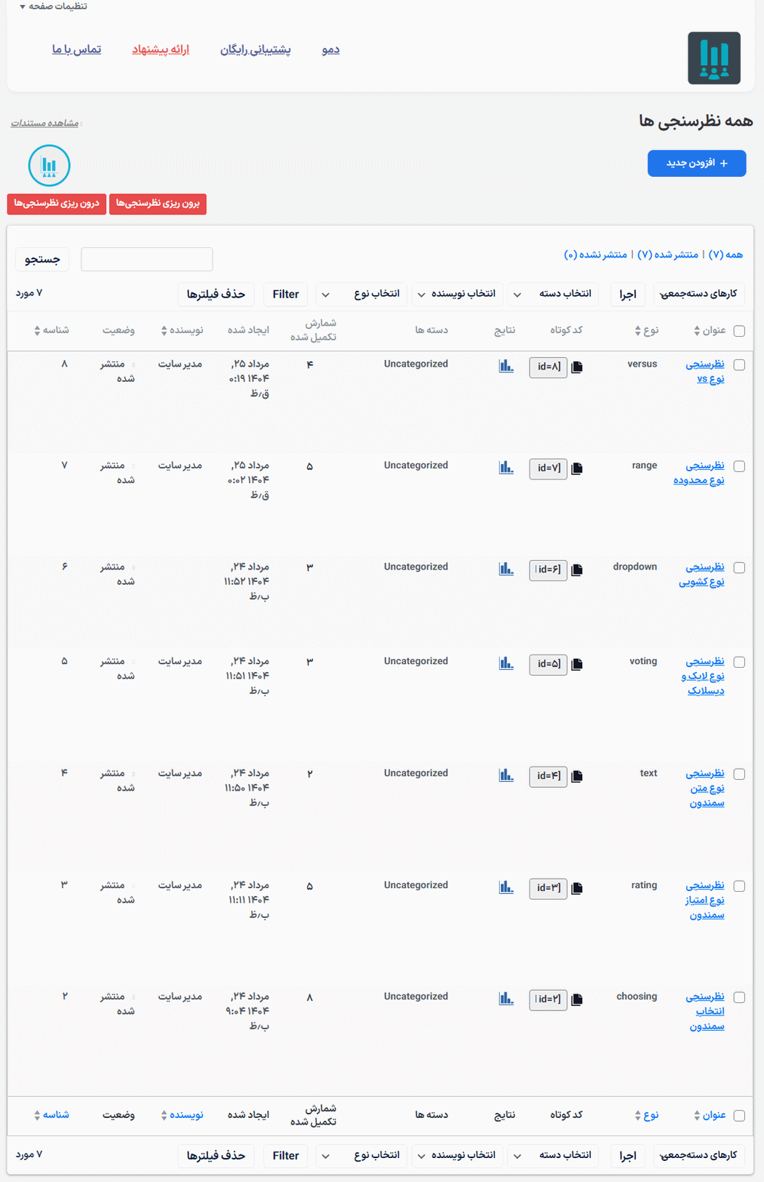Viewport: 764px width, 1182px height.
Task: Copy shortcode icon for voting poll id=5
Action: [577, 664]
